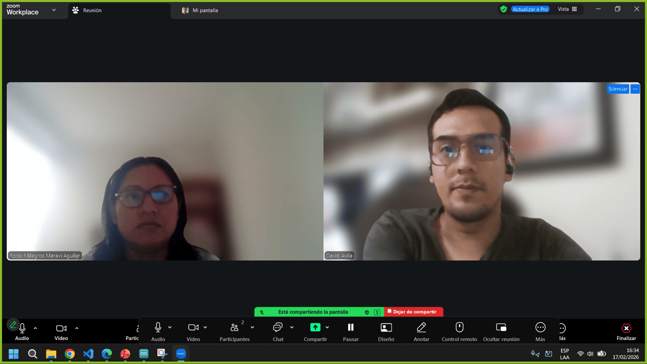
Task: Open Chat in the floating share toolbar
Action: pyautogui.click(x=278, y=331)
